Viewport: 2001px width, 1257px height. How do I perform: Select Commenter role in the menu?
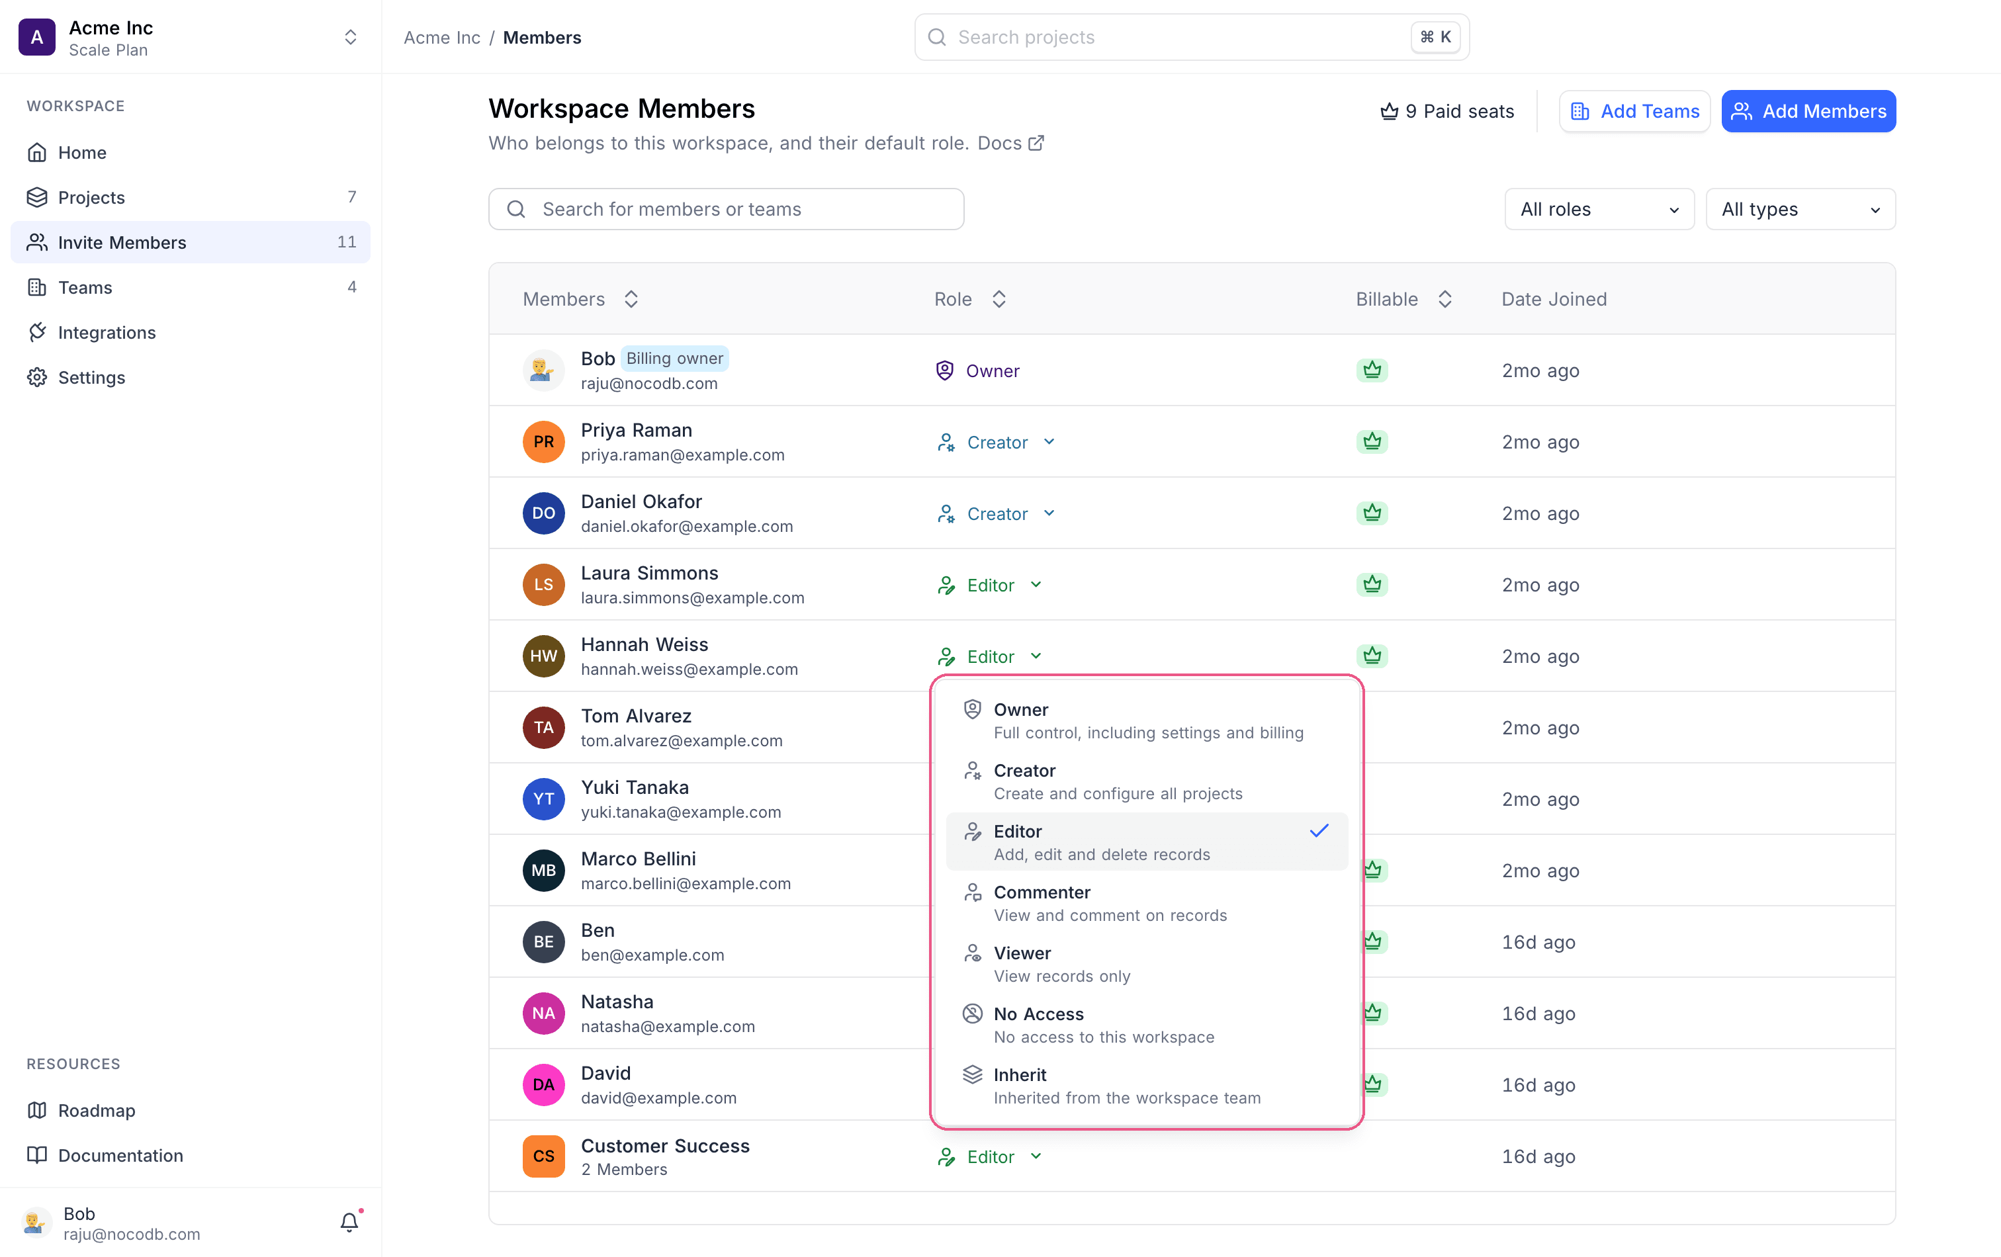click(1147, 902)
